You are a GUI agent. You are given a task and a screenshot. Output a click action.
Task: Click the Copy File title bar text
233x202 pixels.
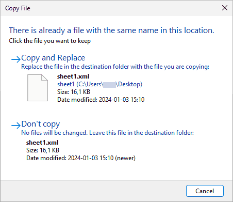click(18, 8)
